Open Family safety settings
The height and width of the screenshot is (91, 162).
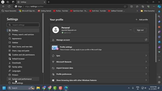click(23, 67)
